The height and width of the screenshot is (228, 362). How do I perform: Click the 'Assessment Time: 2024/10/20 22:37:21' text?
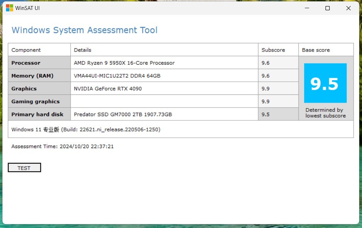coord(62,146)
